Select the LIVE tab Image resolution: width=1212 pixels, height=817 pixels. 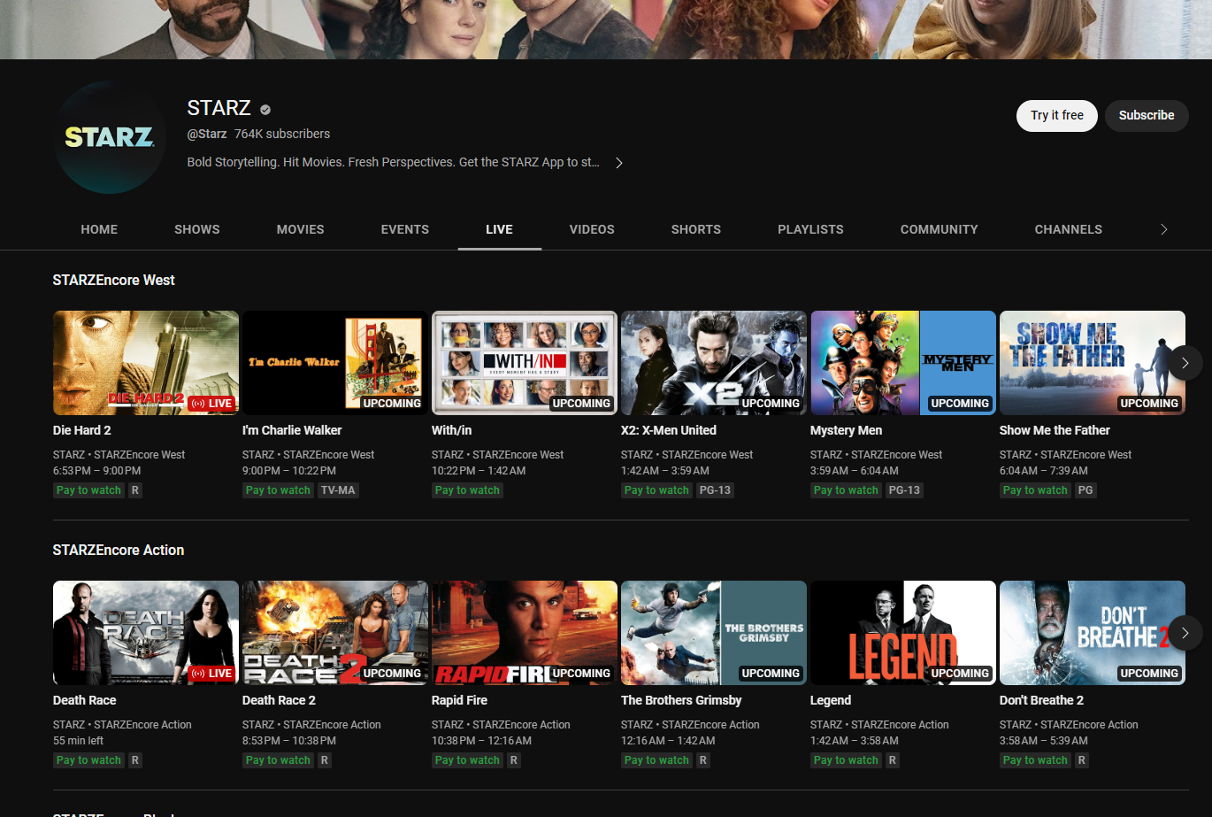click(499, 229)
